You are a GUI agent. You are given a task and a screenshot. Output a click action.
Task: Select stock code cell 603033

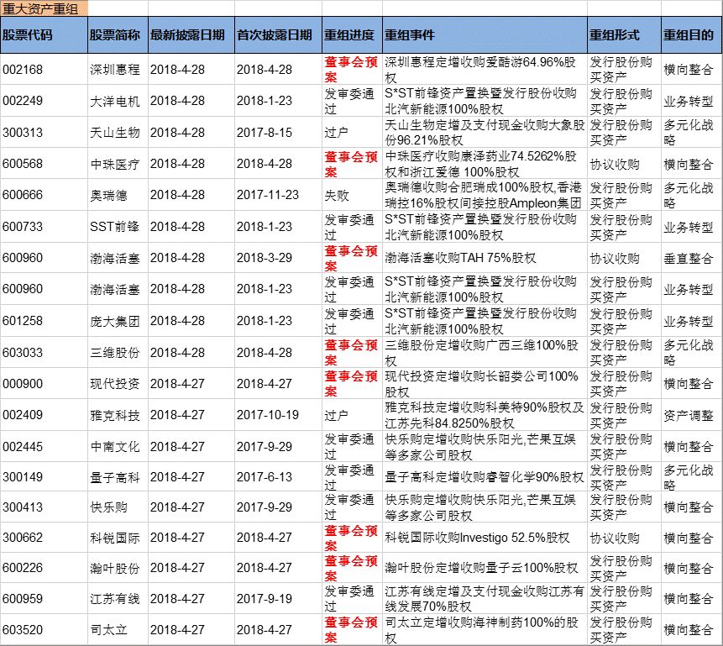[44, 353]
